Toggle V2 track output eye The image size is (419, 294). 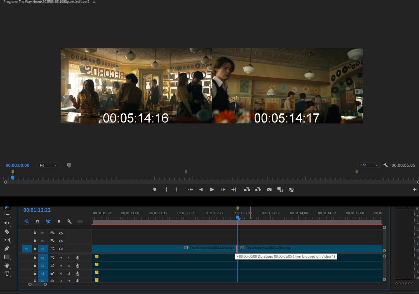tap(61, 241)
